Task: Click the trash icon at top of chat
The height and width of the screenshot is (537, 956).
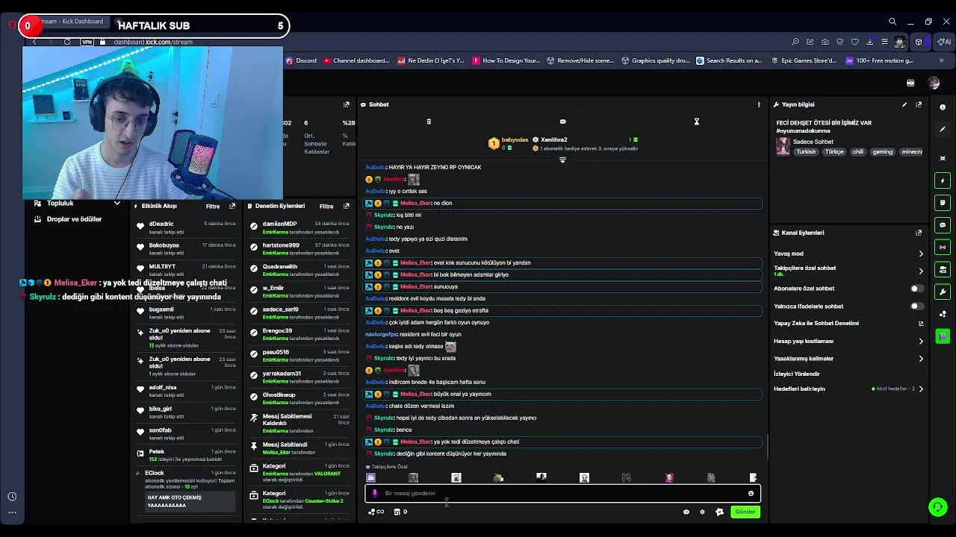Action: [x=429, y=122]
